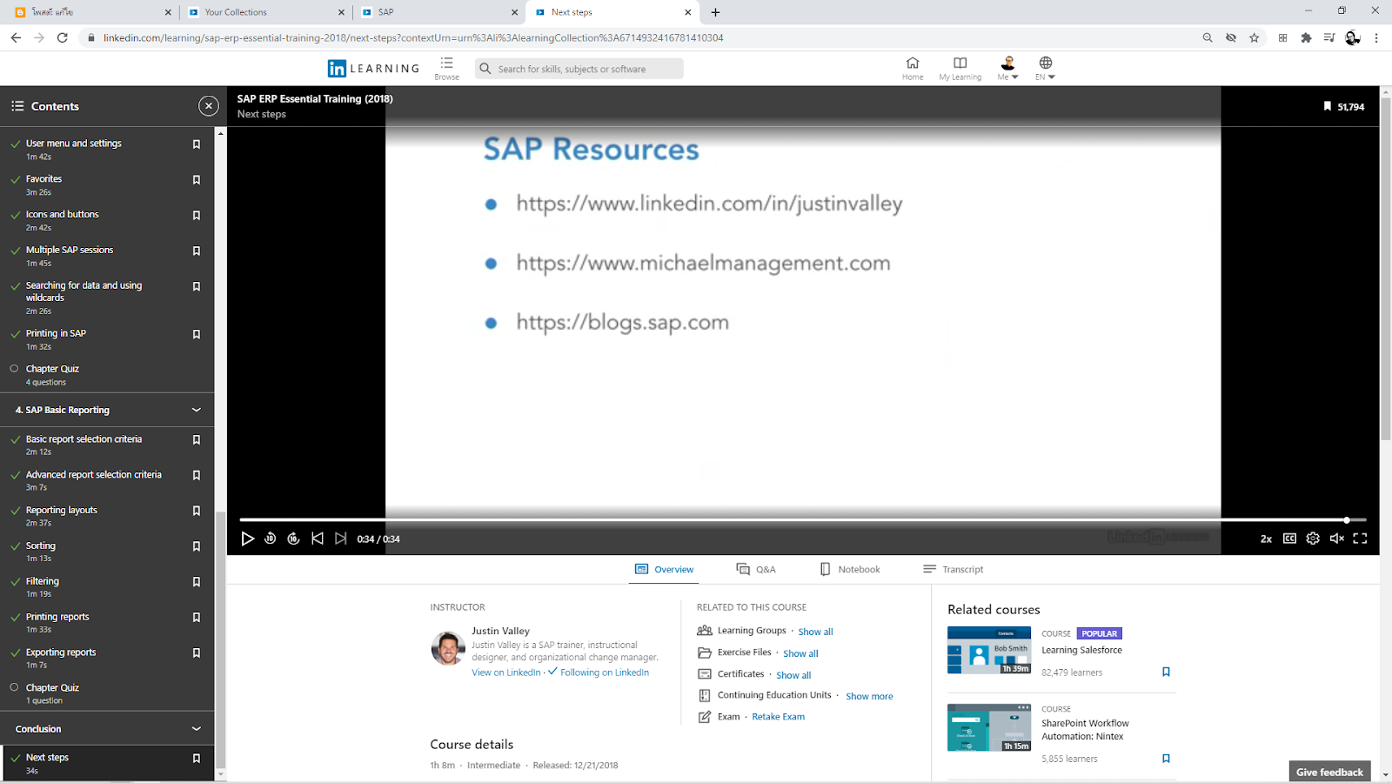Open Justin Valley instructor photo

pos(448,648)
